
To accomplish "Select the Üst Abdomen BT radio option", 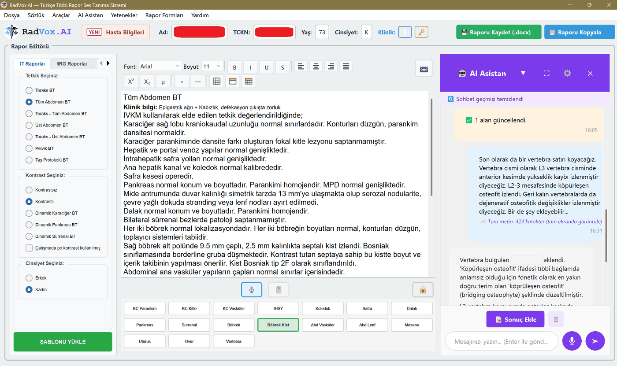I will point(47,125).
